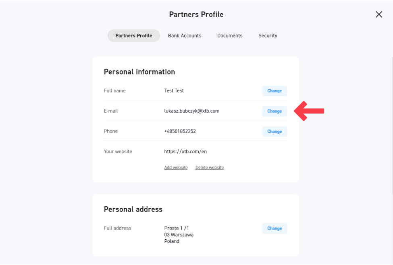
Task: Go to the Security tab
Action: click(x=268, y=36)
